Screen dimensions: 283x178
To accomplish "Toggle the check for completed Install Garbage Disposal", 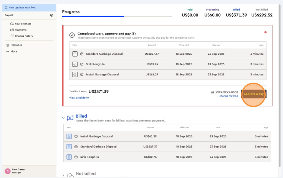I will tap(75, 75).
